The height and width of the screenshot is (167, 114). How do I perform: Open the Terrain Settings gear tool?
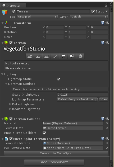click(80, 56)
